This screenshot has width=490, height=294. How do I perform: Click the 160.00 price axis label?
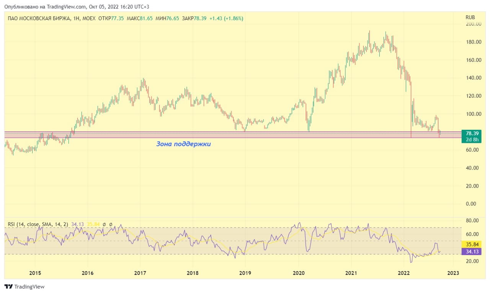pos(473,60)
